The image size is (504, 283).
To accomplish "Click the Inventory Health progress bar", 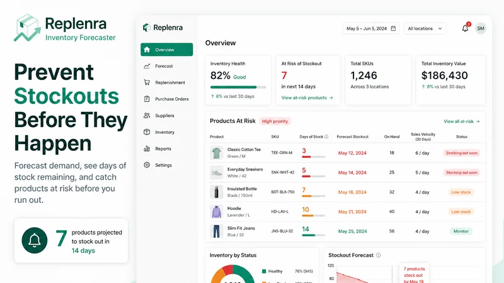I will (x=238, y=87).
